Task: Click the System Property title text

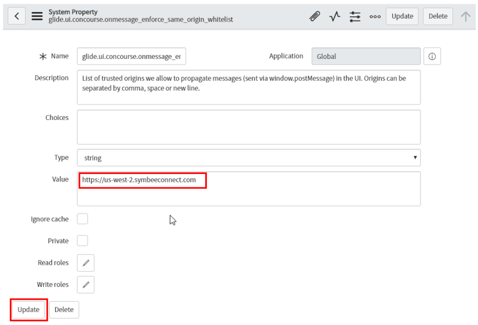Action: [73, 12]
